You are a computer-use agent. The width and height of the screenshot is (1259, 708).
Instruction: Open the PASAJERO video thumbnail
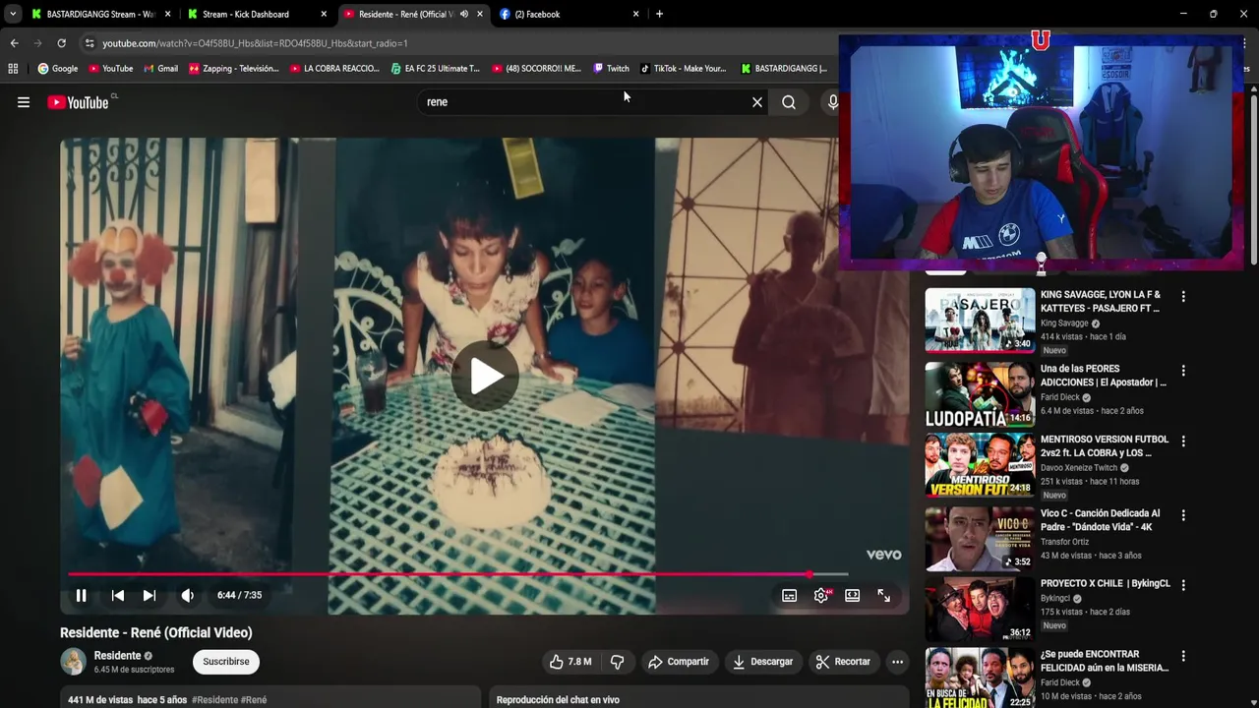point(980,321)
